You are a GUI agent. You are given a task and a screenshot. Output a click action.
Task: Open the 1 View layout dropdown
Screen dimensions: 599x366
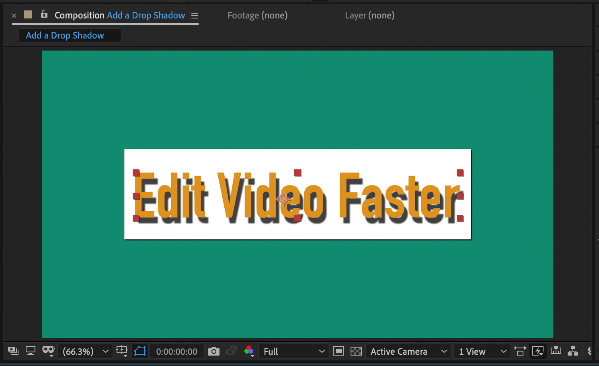coord(482,352)
